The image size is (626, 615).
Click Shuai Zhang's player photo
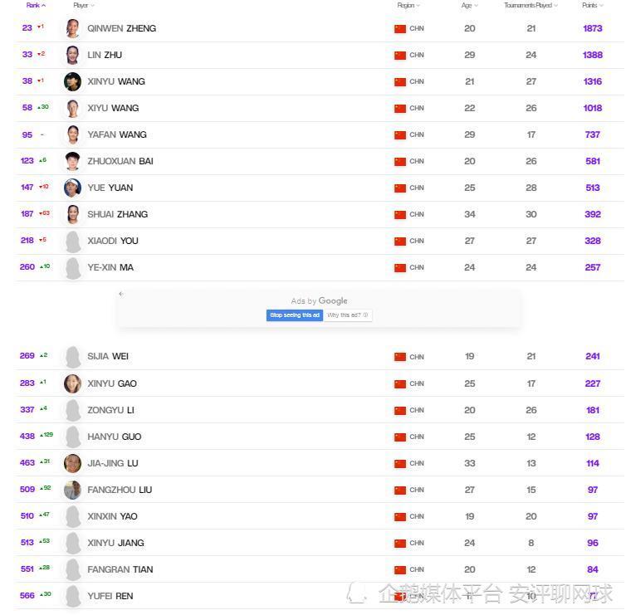(x=73, y=214)
